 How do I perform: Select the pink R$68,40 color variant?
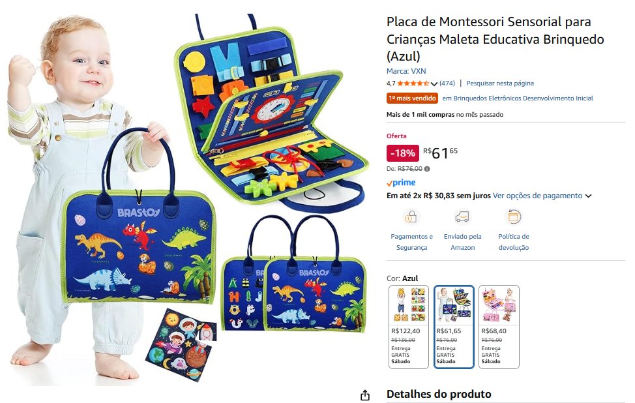pos(499,327)
